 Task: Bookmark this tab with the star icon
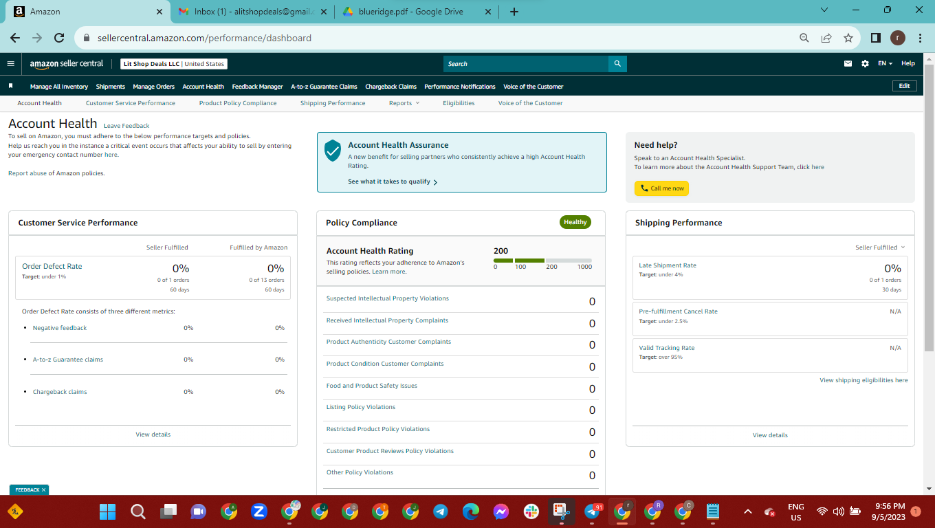[848, 38]
